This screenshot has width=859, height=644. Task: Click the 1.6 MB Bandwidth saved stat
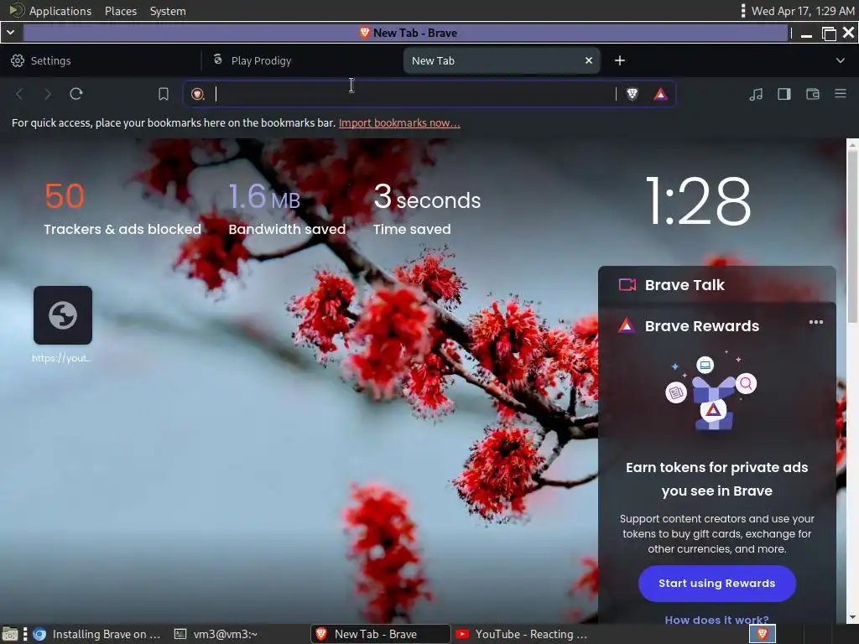[x=287, y=209]
